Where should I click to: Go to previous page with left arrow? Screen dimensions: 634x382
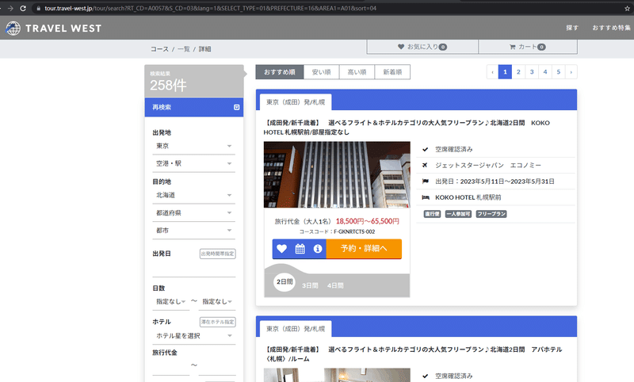tap(492, 72)
